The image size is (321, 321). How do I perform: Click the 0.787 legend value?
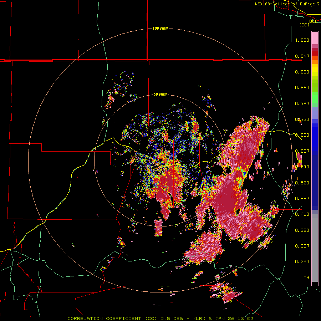(x=302, y=103)
